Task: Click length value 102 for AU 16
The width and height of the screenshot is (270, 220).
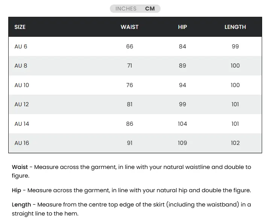Action: pos(235,143)
